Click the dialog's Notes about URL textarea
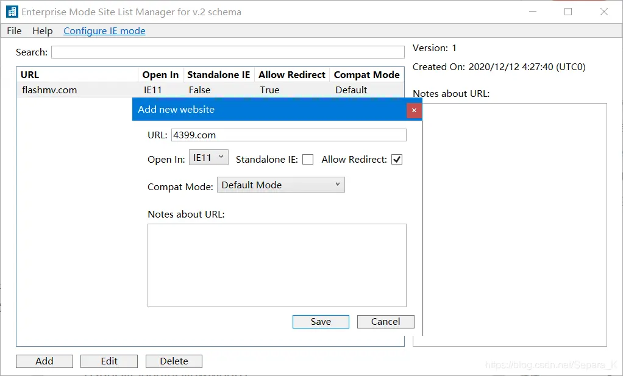Image resolution: width=623 pixels, height=376 pixels. 277,265
